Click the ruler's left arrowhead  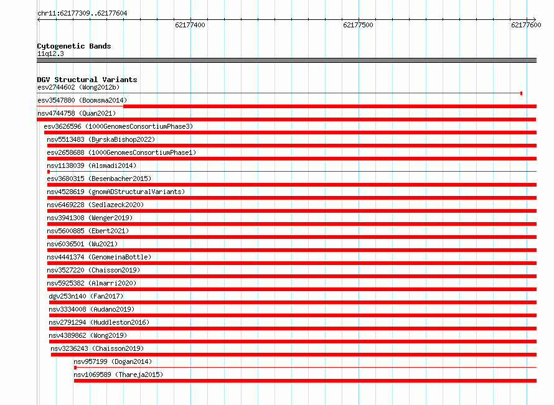(x=39, y=19)
